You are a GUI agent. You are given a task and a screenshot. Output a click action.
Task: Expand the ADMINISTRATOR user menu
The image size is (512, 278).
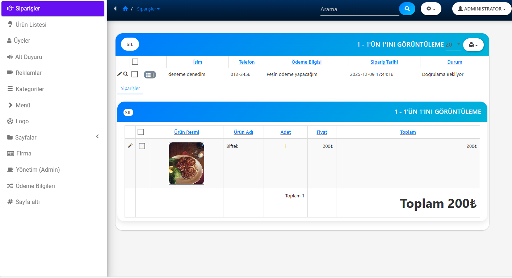(482, 9)
